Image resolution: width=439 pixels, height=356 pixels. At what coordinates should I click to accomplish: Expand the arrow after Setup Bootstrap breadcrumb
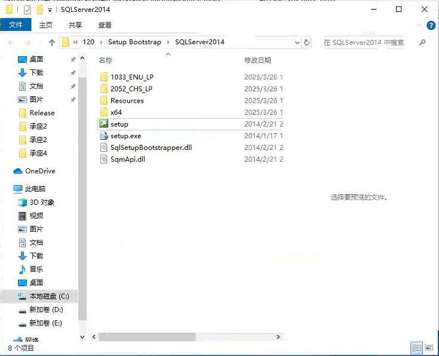click(168, 42)
